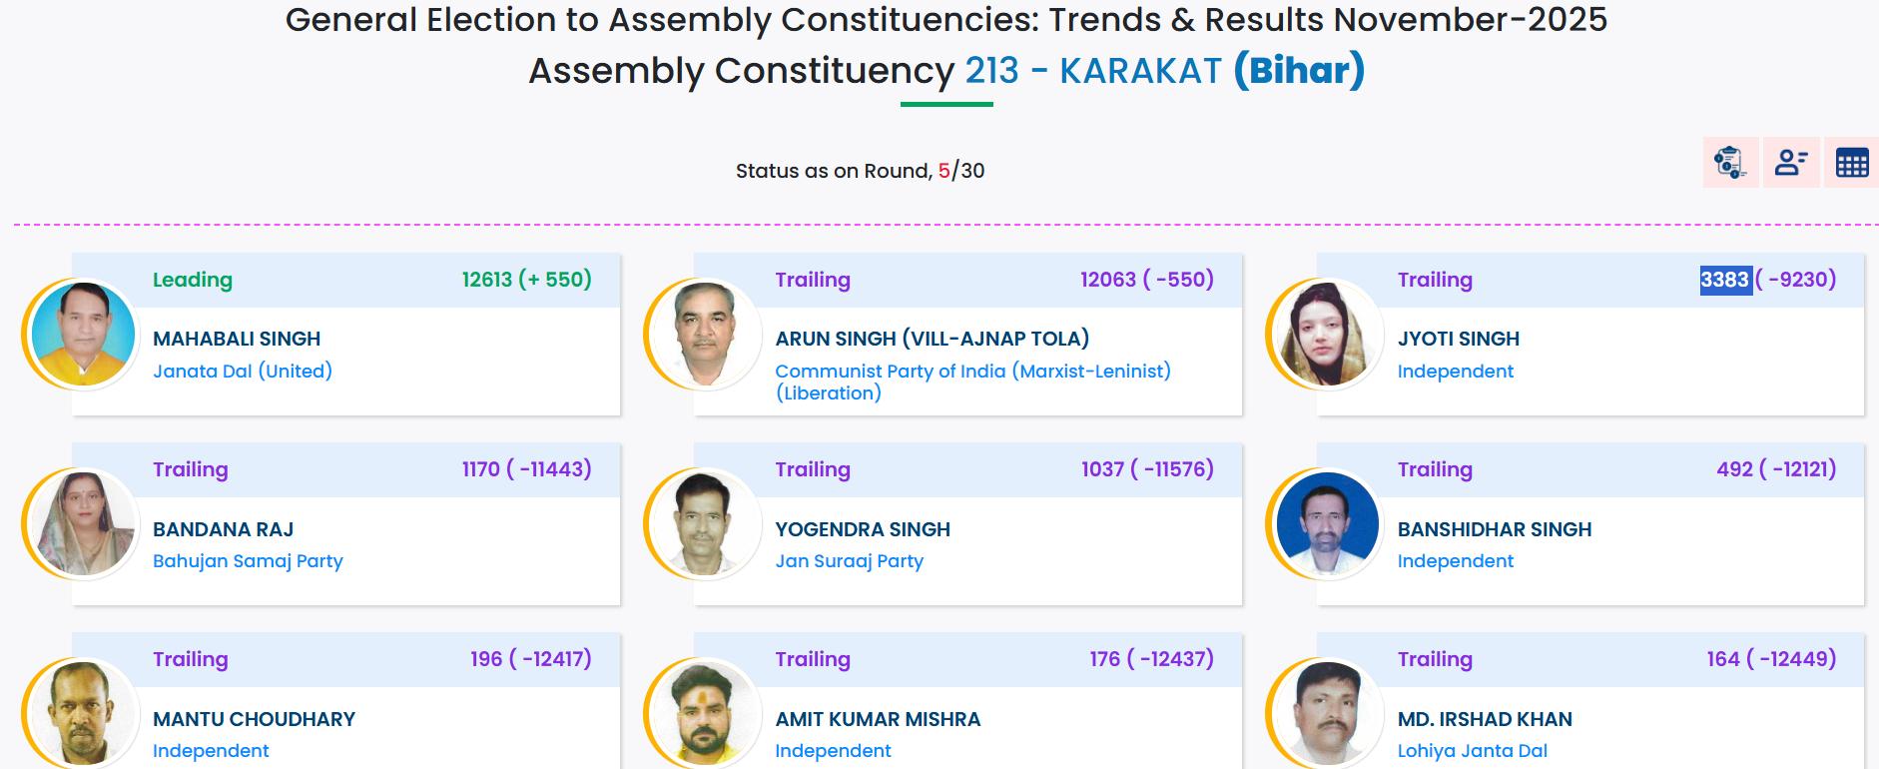Click Bandana Raj's candidate photo
Screen dimensions: 1879x769
tap(83, 524)
